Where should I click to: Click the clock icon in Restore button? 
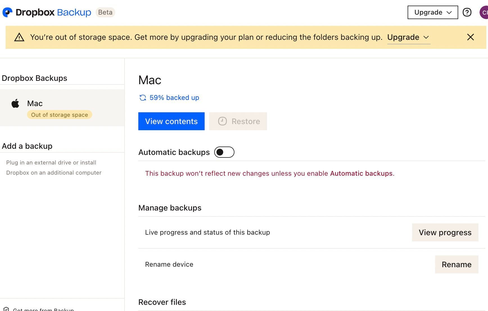coord(222,121)
